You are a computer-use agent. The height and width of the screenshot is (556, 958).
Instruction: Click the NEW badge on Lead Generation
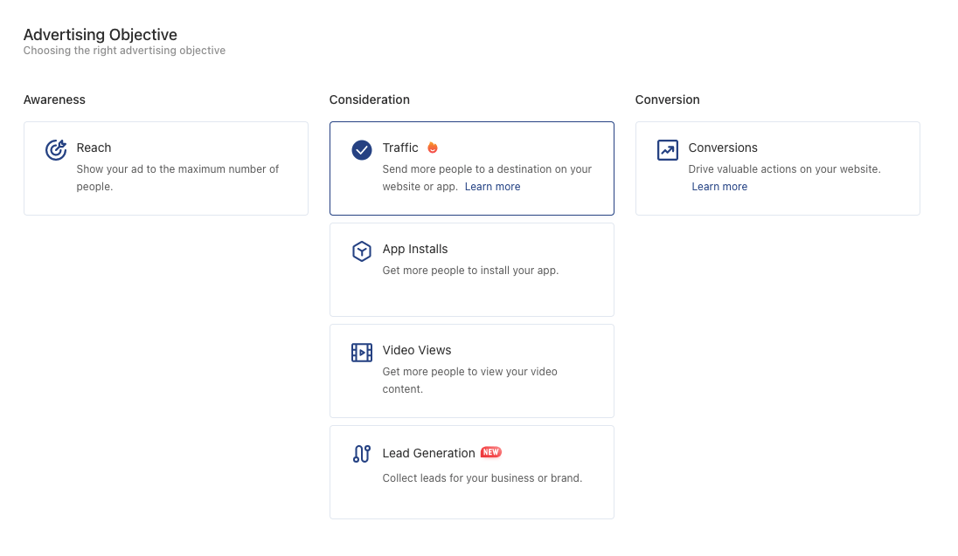click(x=490, y=452)
